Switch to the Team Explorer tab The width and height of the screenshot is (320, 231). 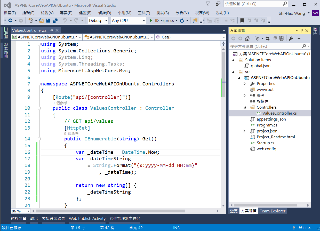coord(273,211)
